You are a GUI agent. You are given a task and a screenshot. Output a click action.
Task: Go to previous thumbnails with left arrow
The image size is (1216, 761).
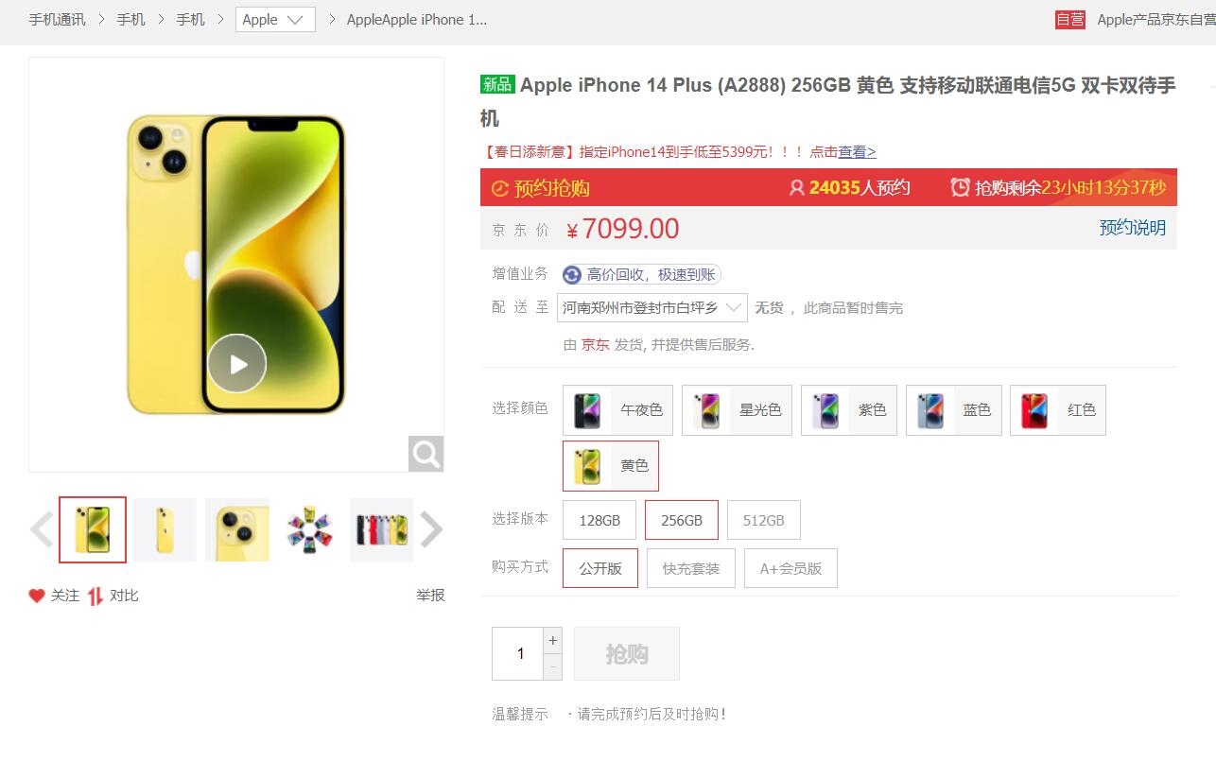[42, 529]
